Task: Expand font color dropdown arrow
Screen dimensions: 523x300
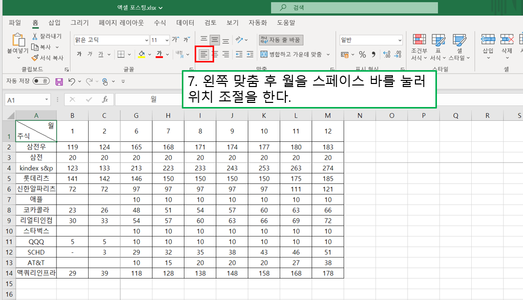Action: (x=168, y=54)
